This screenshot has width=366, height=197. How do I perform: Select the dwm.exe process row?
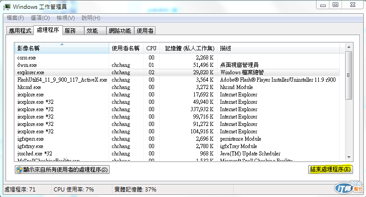(x=177, y=65)
